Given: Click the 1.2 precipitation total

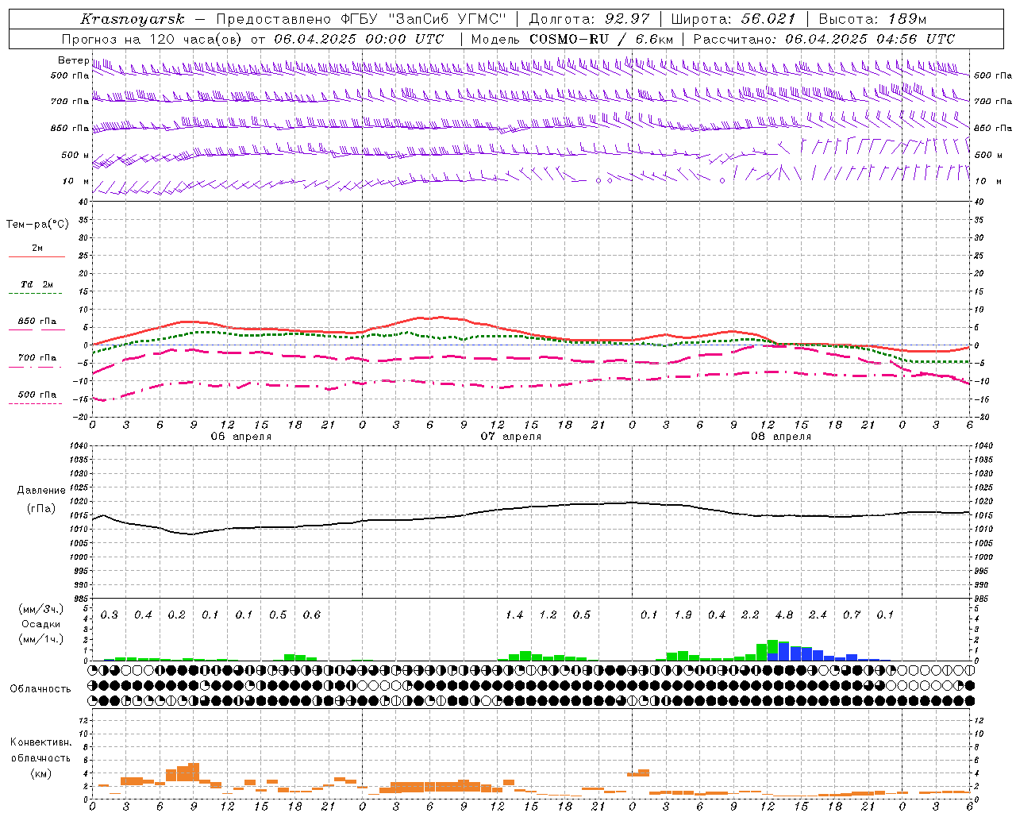Looking at the screenshot, I should tap(548, 615).
